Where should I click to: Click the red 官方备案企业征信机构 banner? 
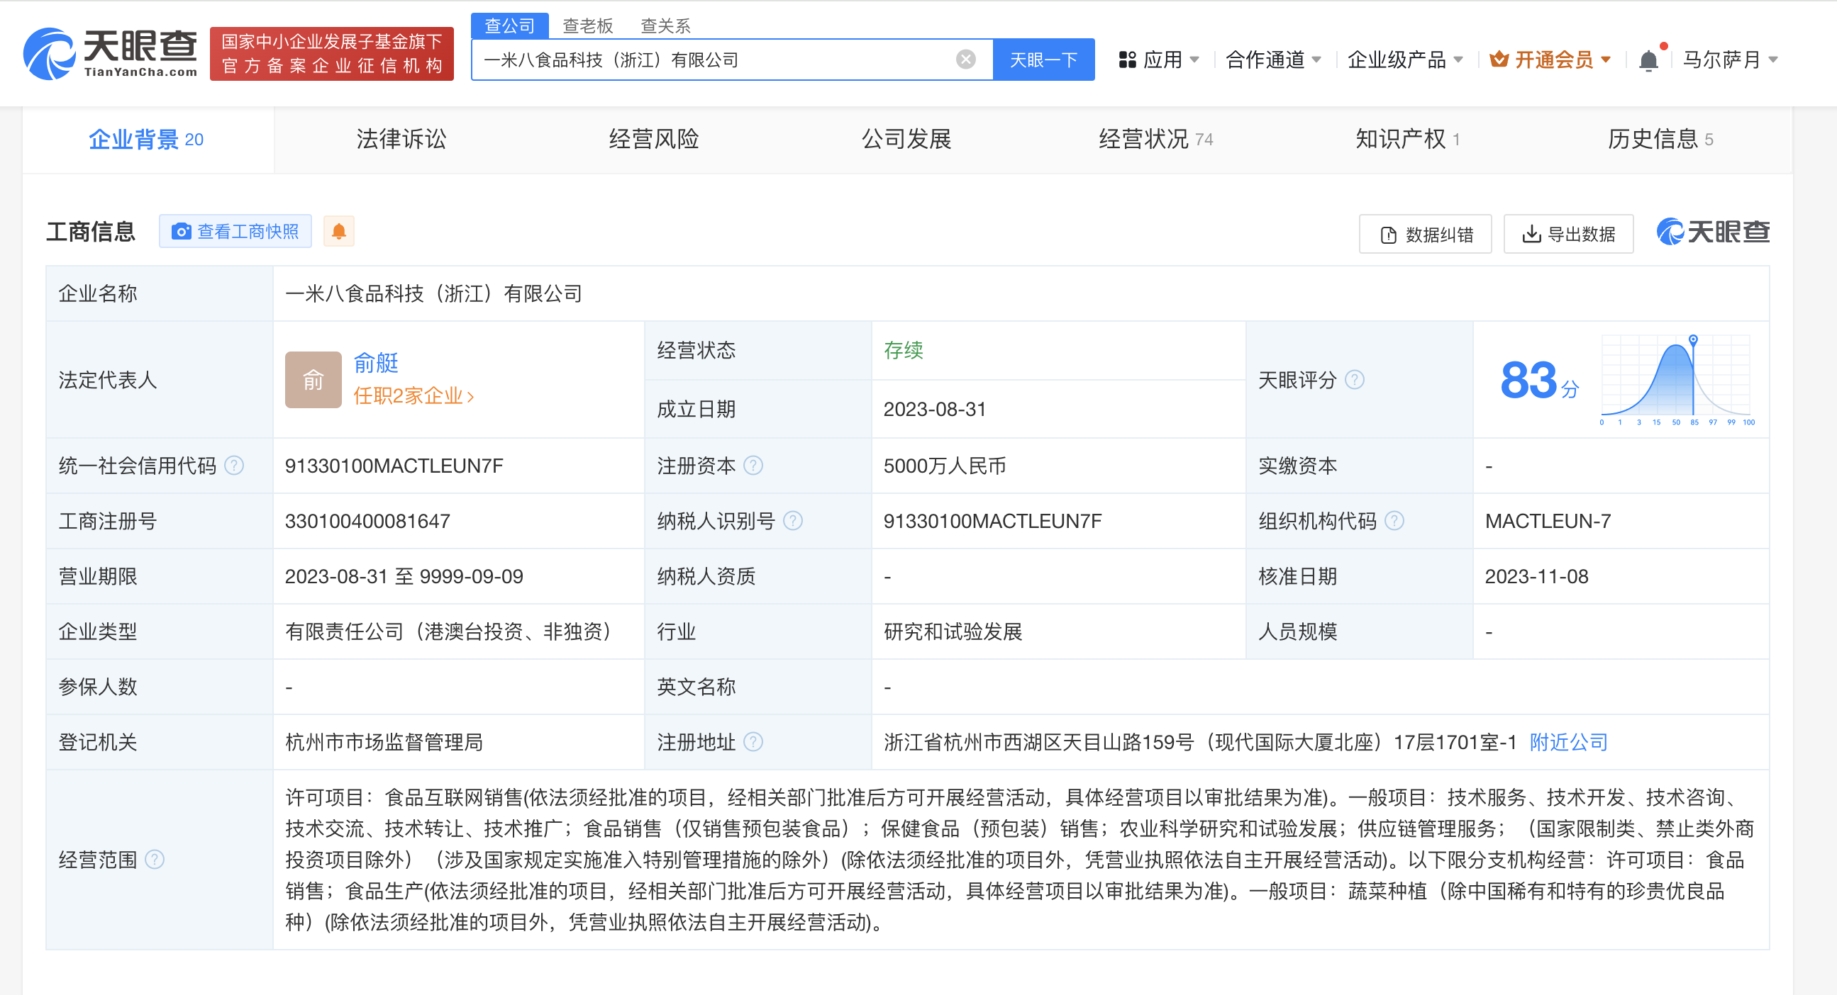click(332, 54)
